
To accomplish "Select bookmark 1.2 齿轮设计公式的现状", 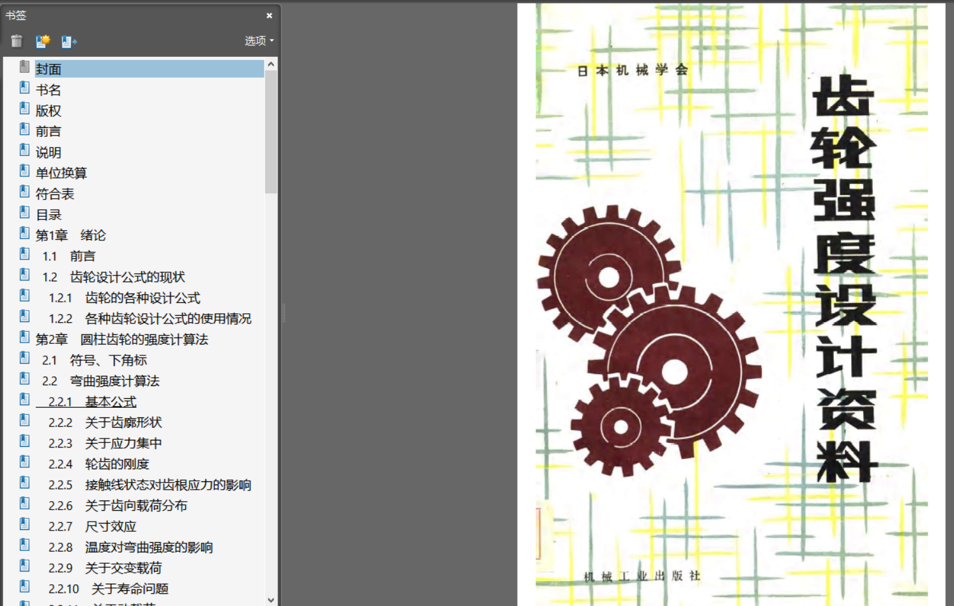I will click(114, 277).
